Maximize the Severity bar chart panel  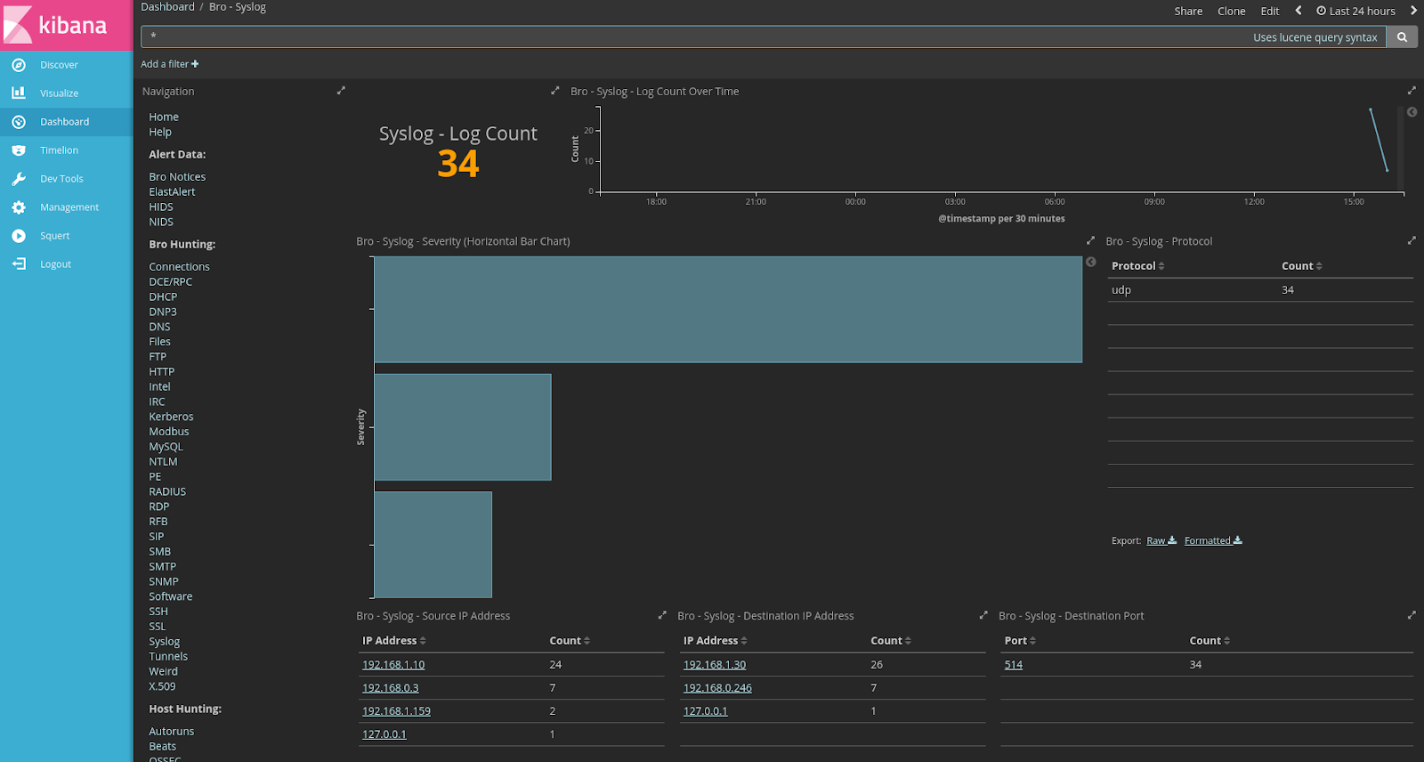coord(1090,240)
